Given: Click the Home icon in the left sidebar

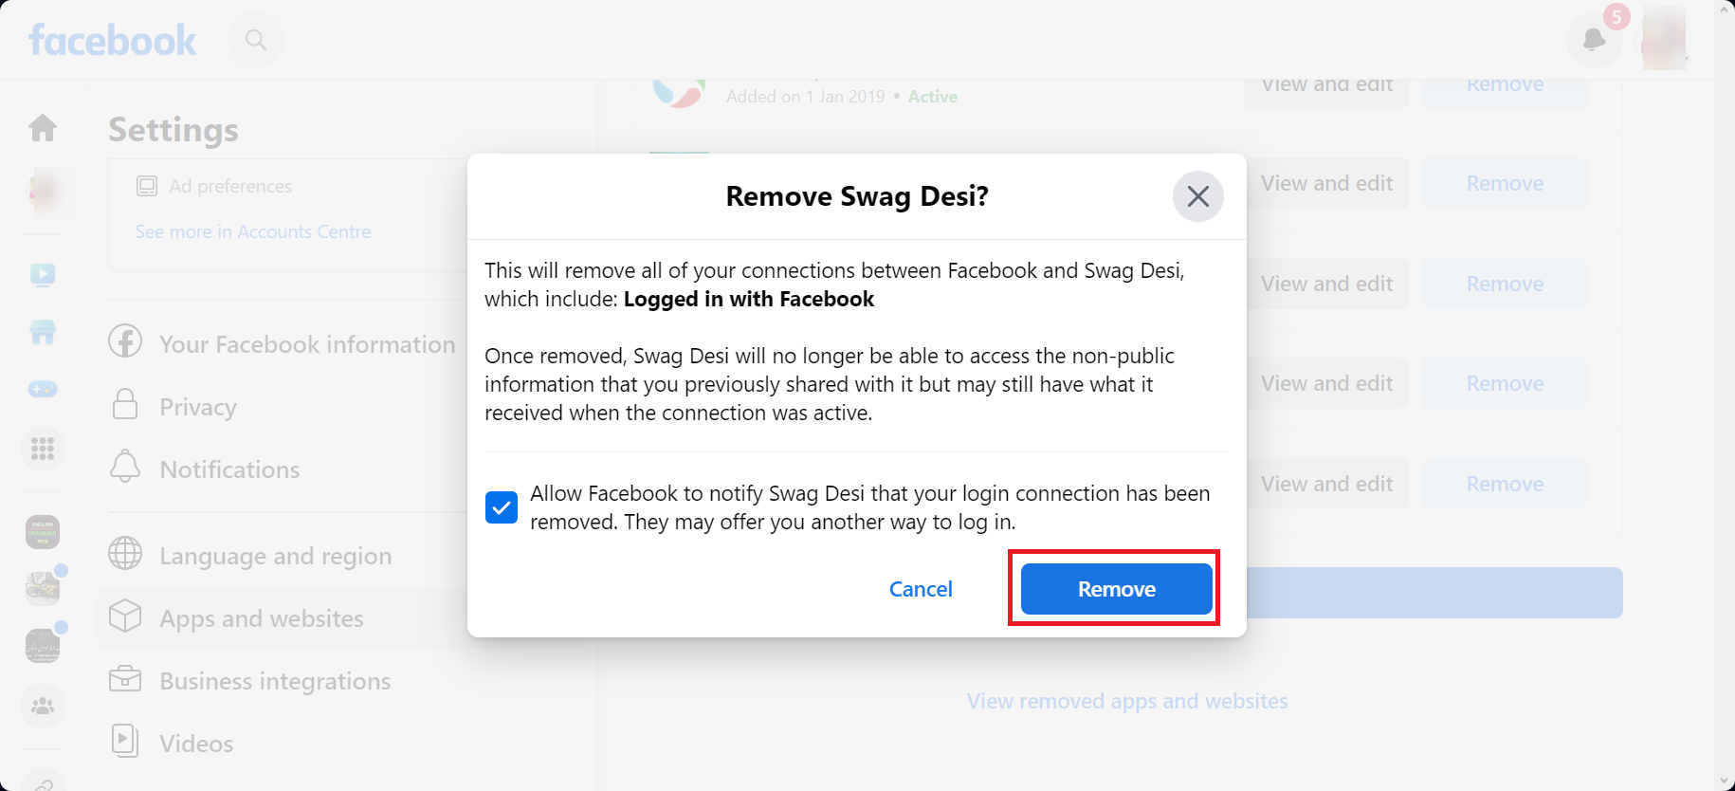Looking at the screenshot, I should (x=42, y=127).
